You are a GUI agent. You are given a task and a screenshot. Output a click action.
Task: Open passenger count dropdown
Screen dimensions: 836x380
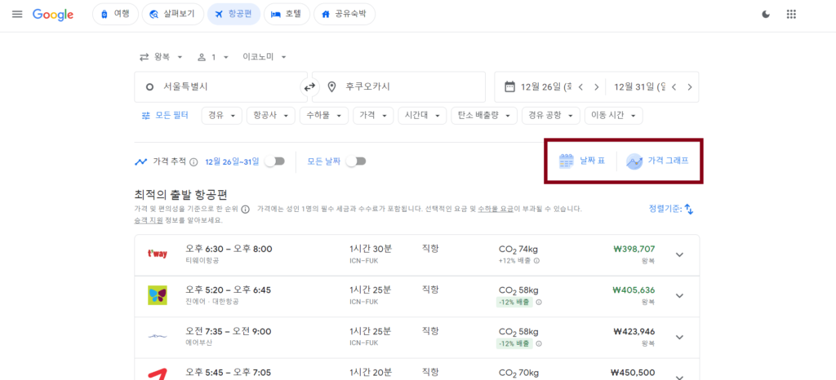click(213, 57)
